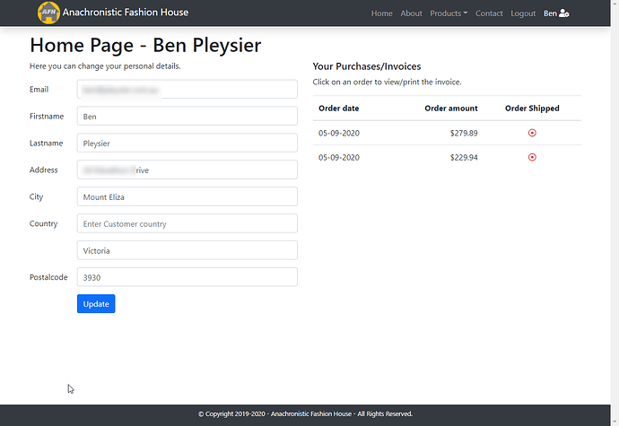
Task: Click the Update button
Action: [x=96, y=304]
